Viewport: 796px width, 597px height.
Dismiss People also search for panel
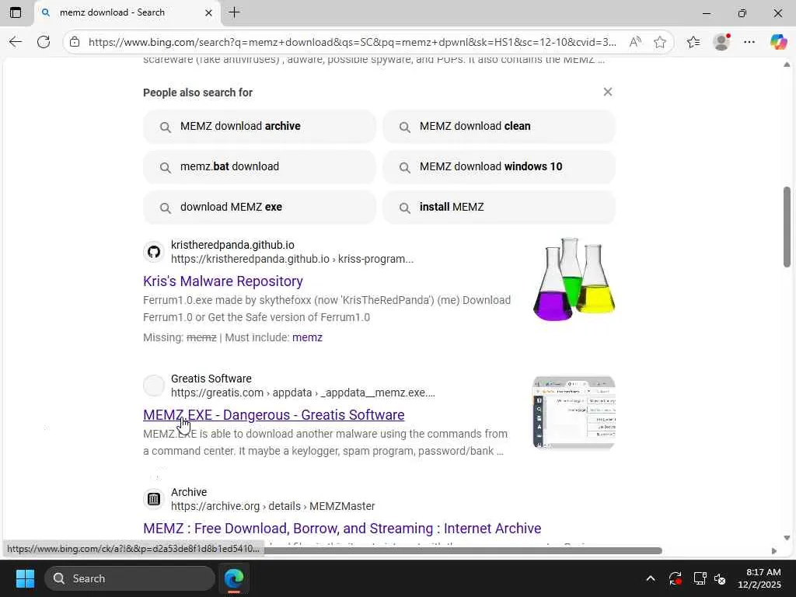pos(608,92)
